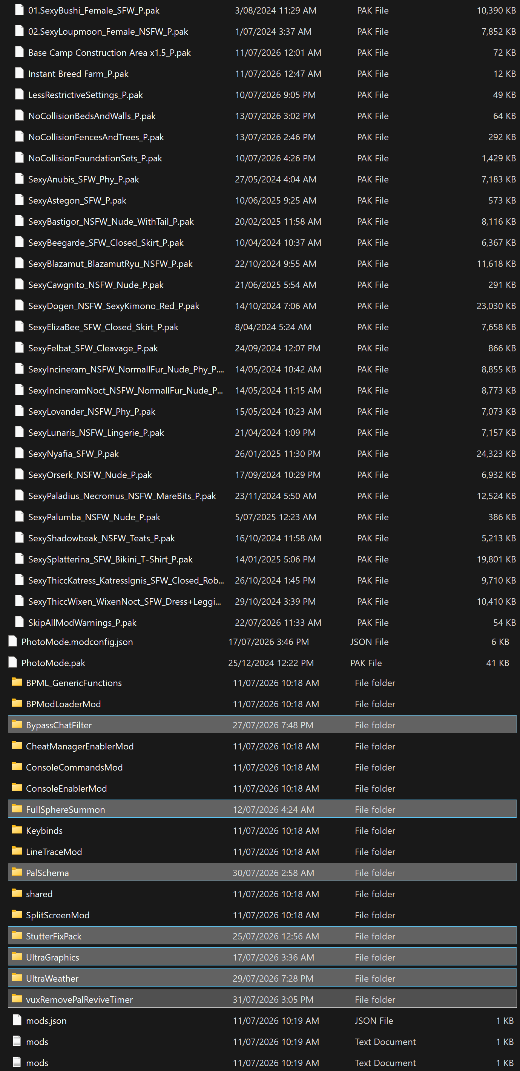Click the date 22/07/2026 11:33 AM

pos(278,622)
